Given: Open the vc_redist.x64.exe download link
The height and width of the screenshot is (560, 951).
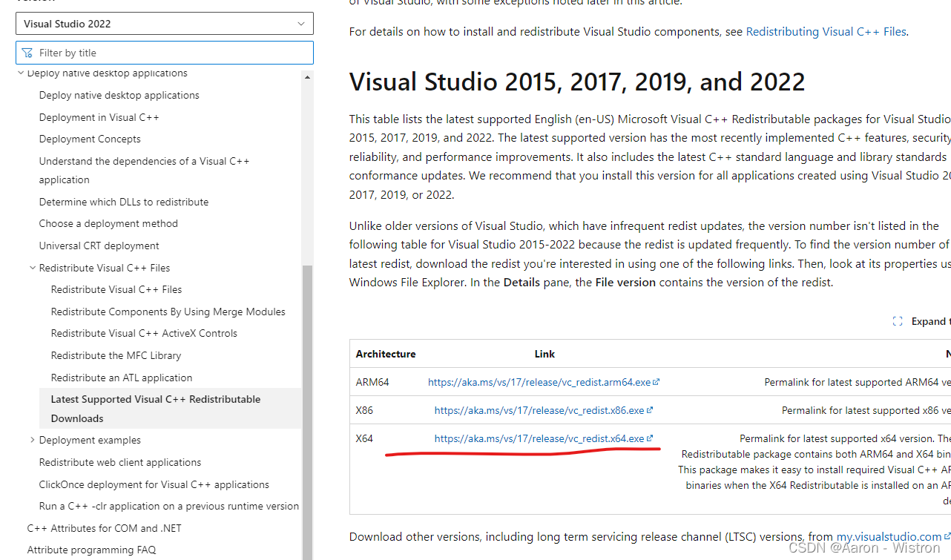Looking at the screenshot, I should [x=539, y=438].
